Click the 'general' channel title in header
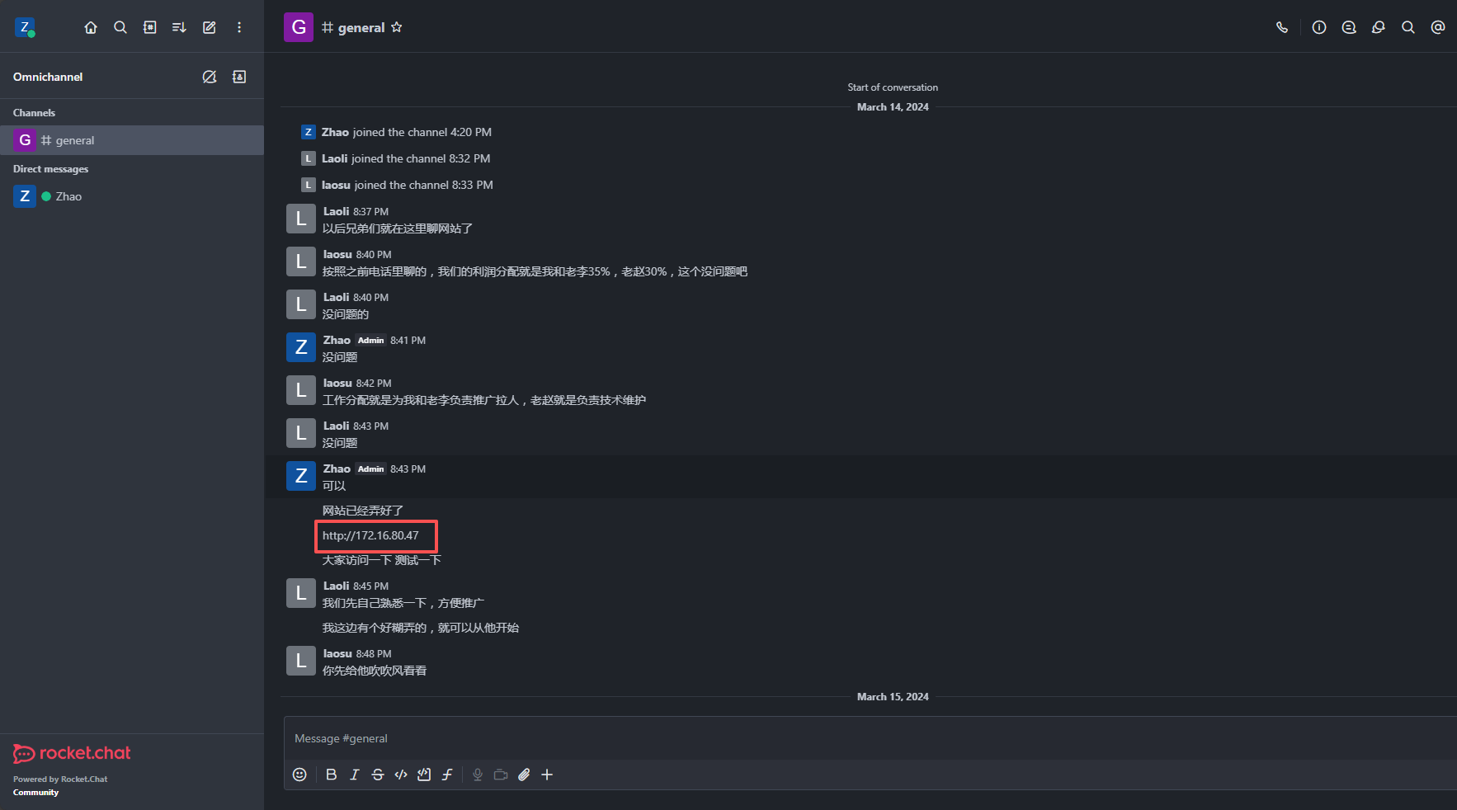This screenshot has width=1457, height=810. coord(361,27)
